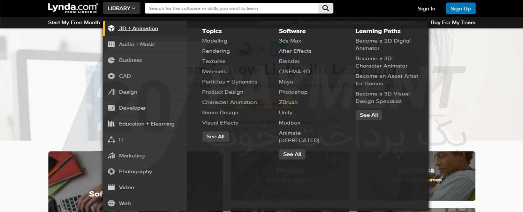Choose Photoshop software
Viewport: 523px width, 212px height.
pyautogui.click(x=293, y=92)
